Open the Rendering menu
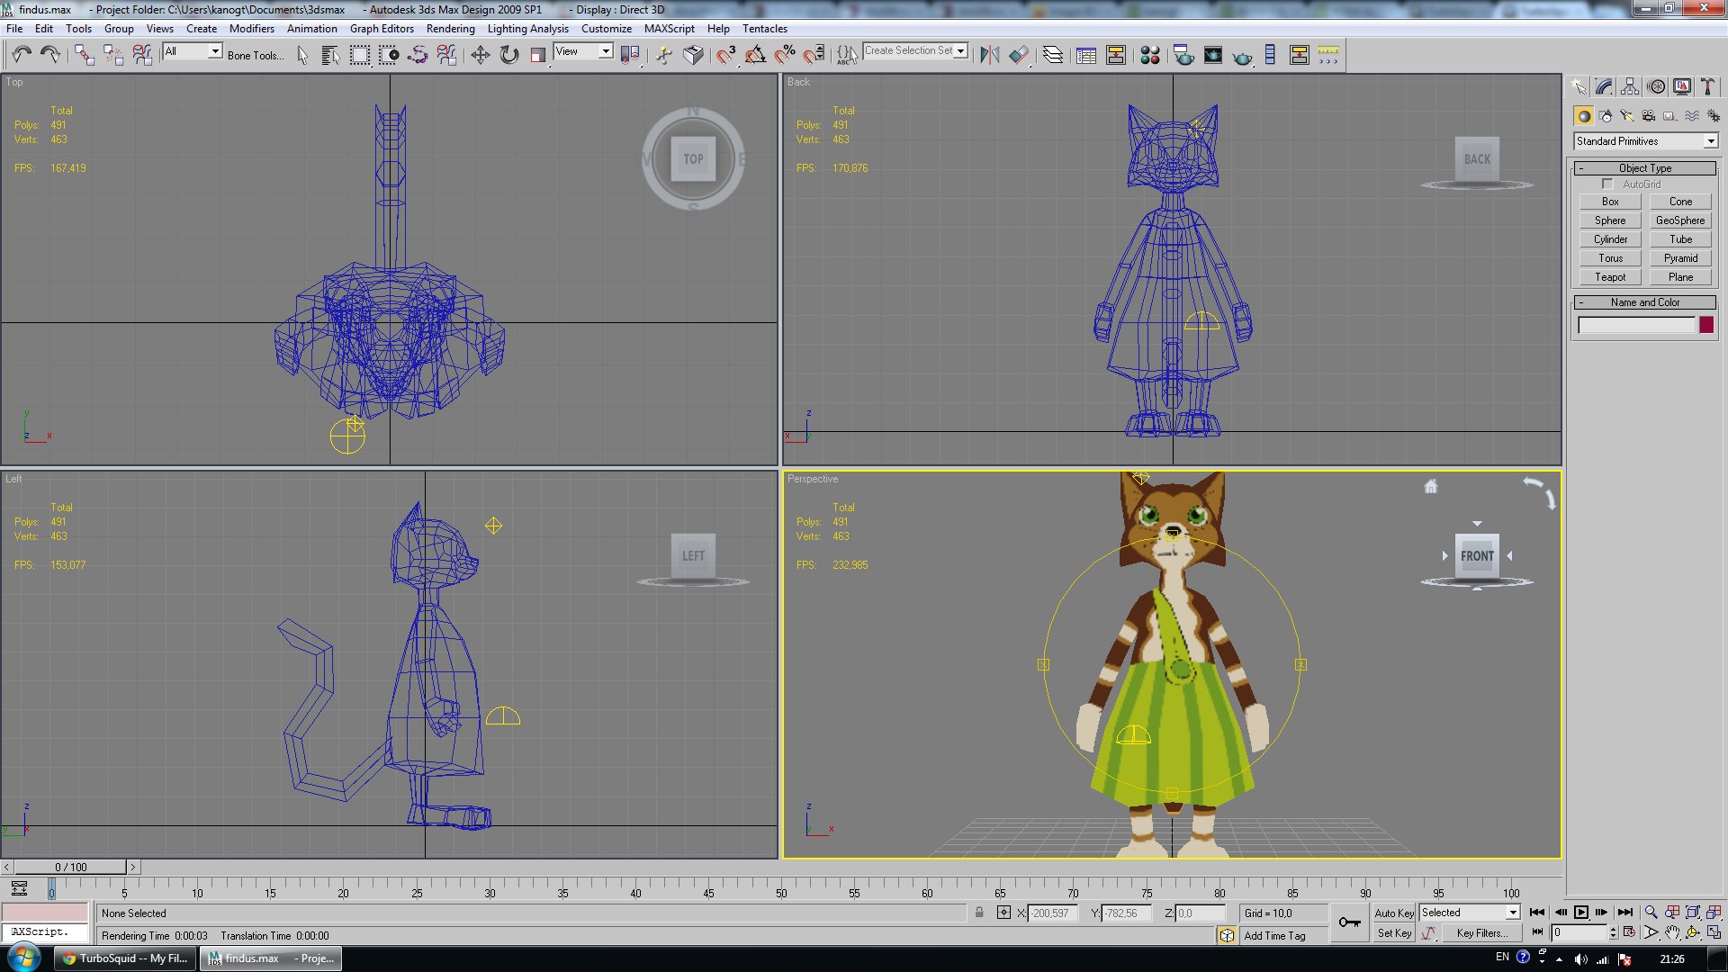The height and width of the screenshot is (972, 1728). (450, 29)
